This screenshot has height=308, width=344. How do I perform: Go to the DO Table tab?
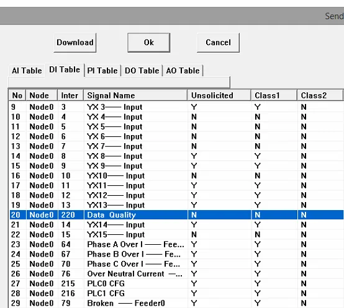click(x=142, y=71)
